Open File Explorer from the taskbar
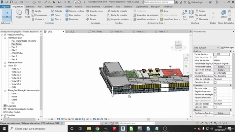Viewport: 235px width, 132px height. [x=89, y=129]
